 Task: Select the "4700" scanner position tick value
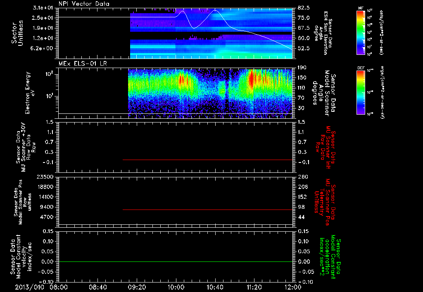(47, 217)
